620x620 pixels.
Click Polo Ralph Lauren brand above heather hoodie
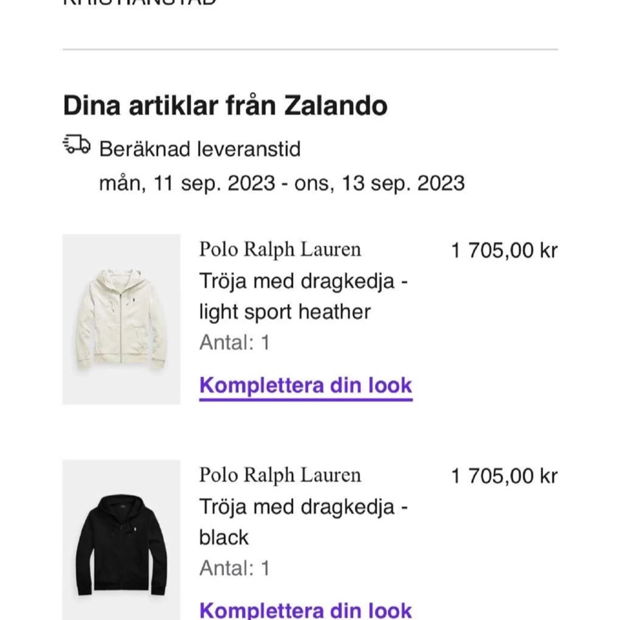click(x=280, y=250)
